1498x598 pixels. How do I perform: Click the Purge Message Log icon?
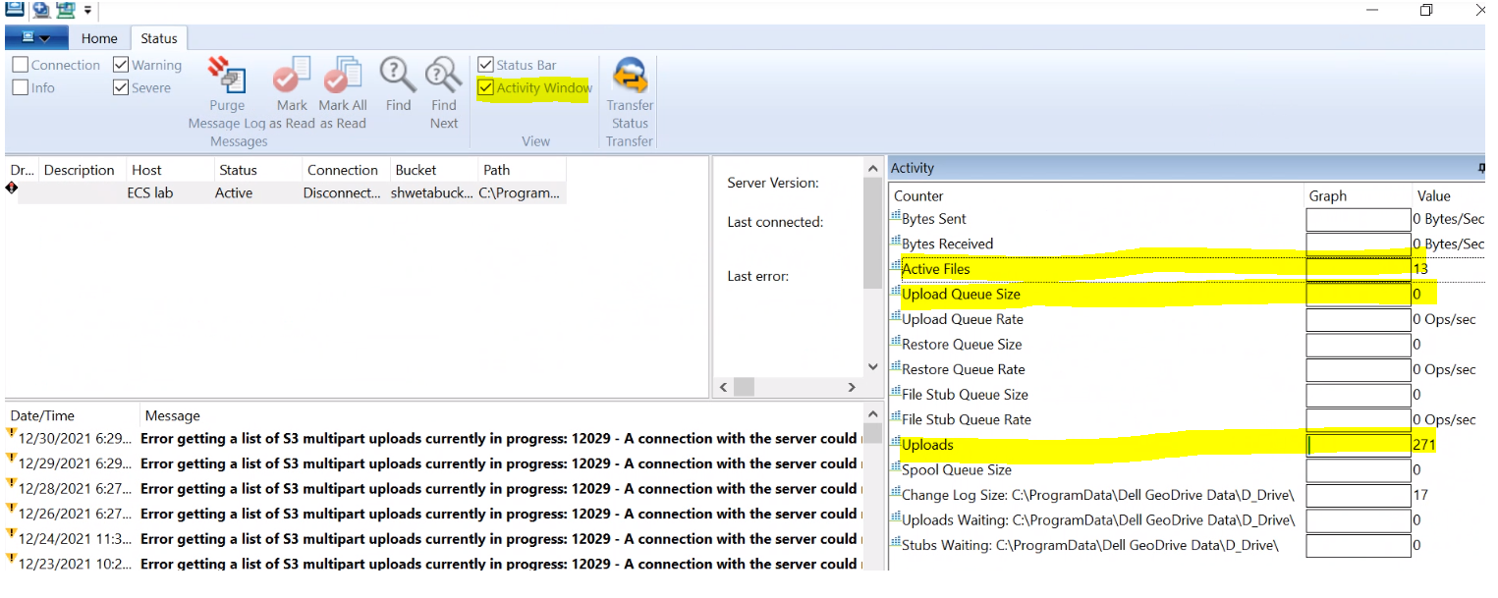click(x=227, y=77)
